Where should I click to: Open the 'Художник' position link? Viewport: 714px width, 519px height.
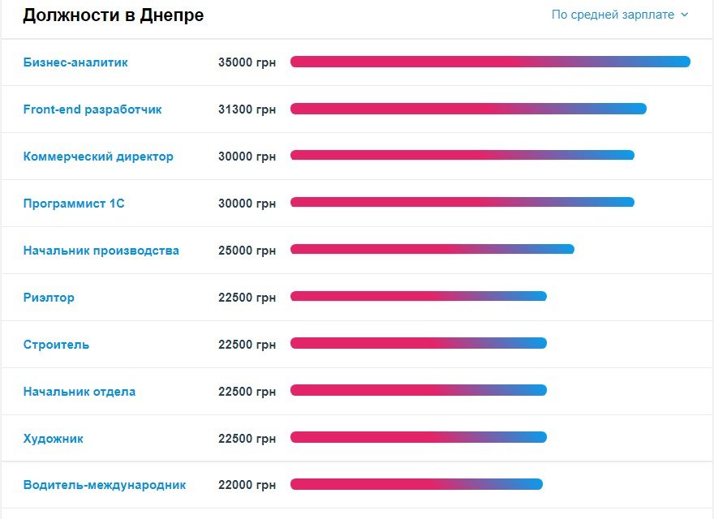[54, 439]
